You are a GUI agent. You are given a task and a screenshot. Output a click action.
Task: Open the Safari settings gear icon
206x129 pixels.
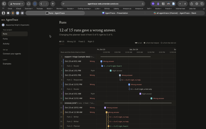click(x=197, y=4)
